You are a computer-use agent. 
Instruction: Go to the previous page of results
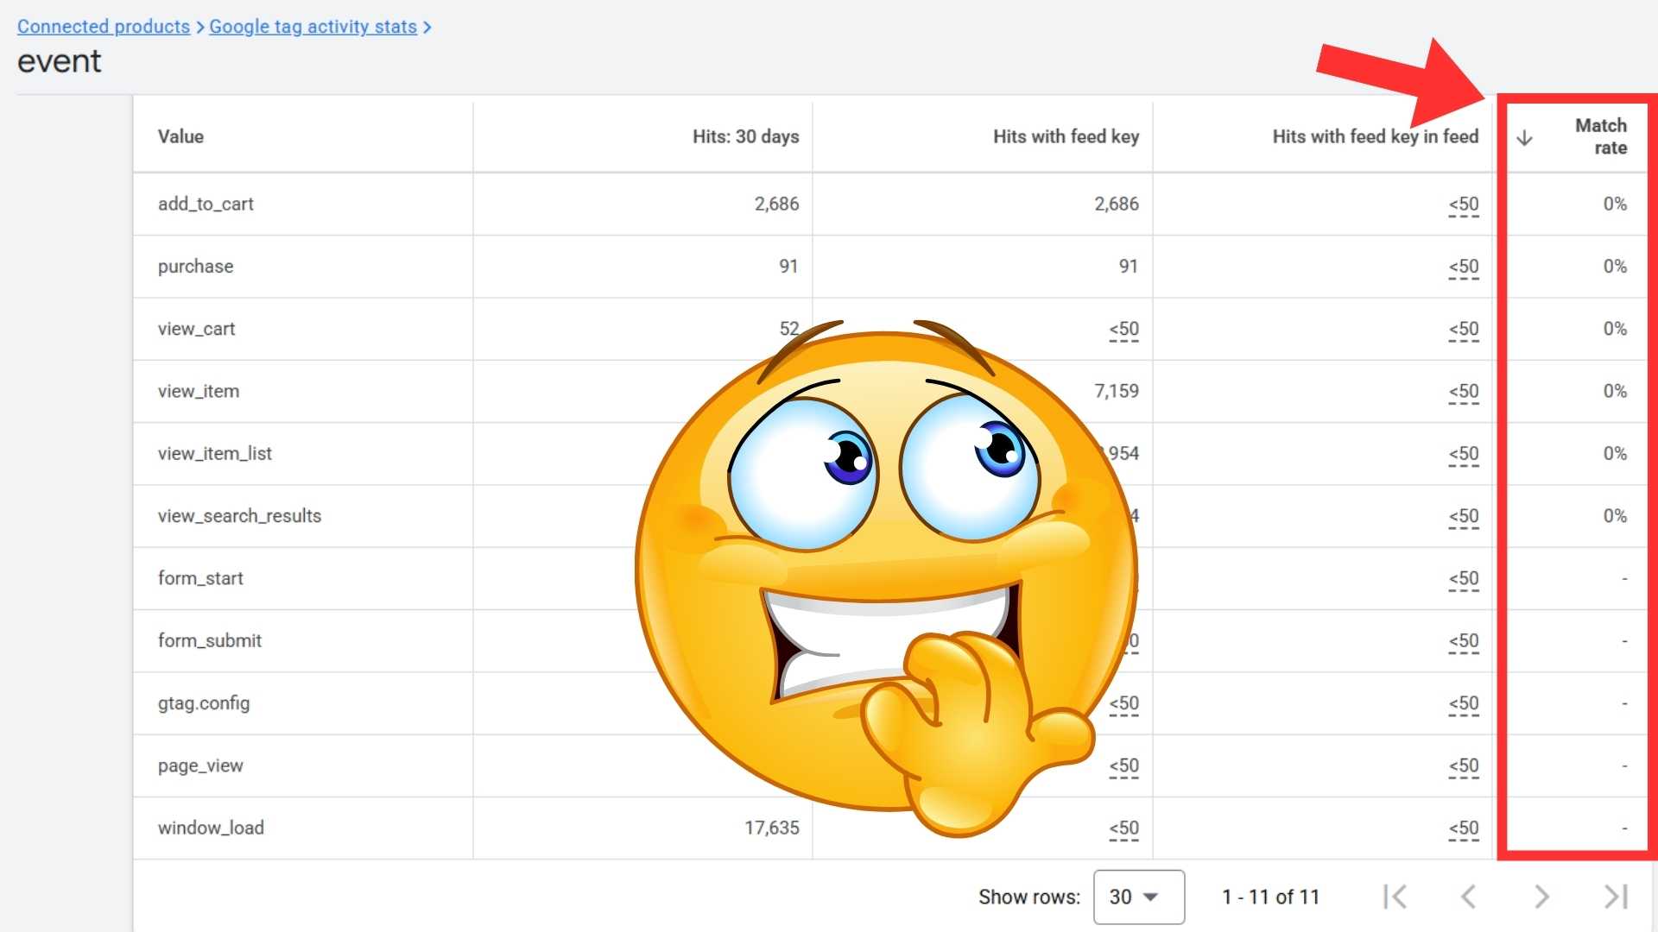coord(1468,897)
